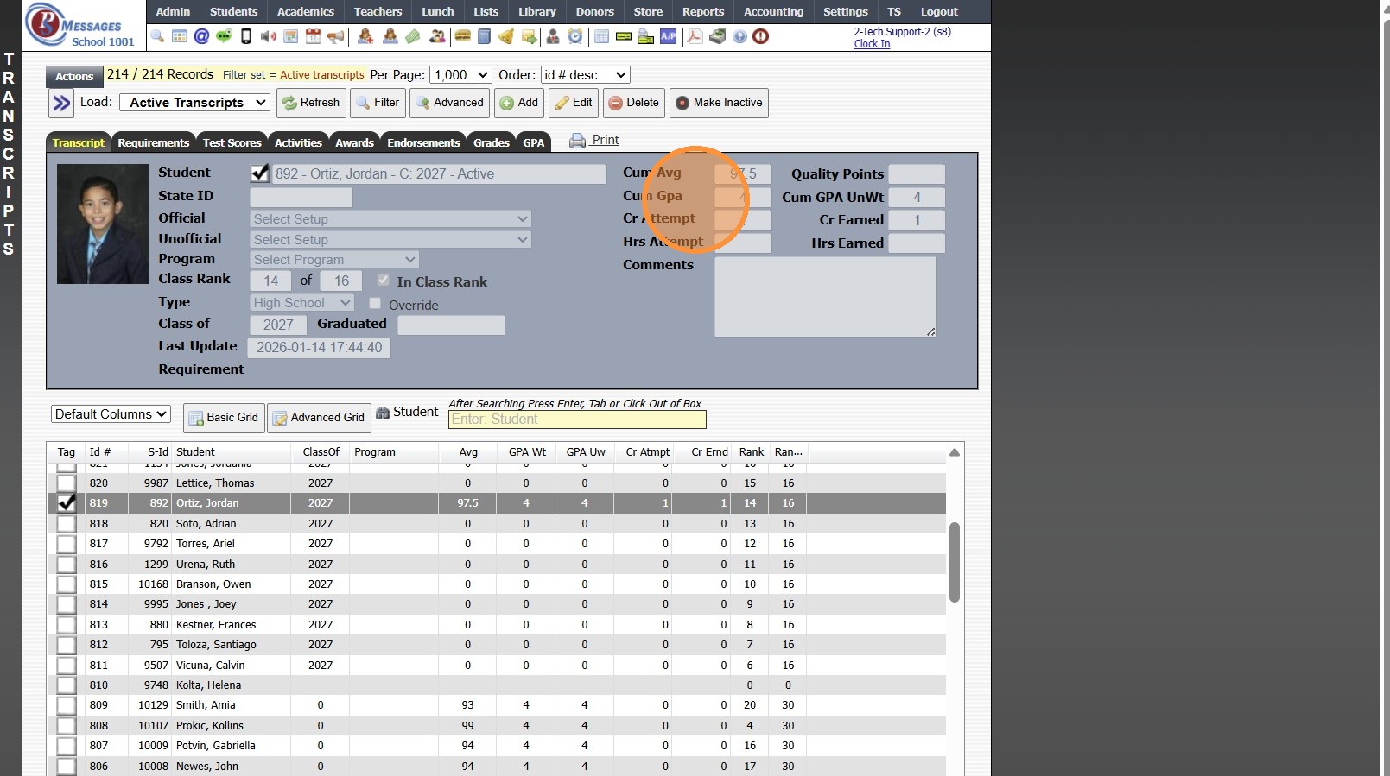Click the PMessages School 1001 logo

[80, 25]
